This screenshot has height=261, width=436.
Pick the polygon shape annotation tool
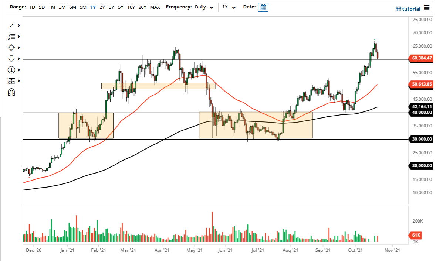click(11, 48)
